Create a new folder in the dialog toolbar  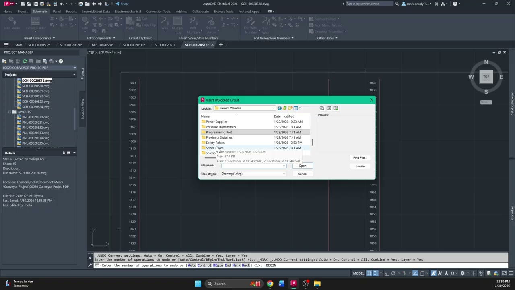[290, 108]
